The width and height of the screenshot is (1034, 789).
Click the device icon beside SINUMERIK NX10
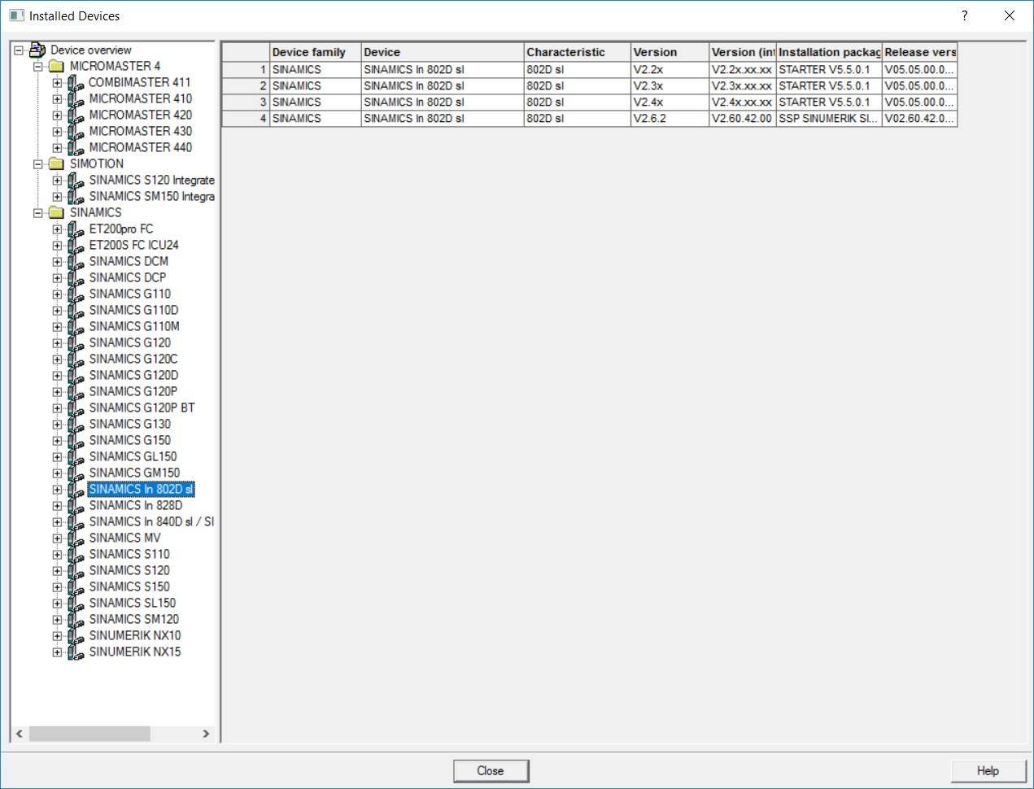(76, 636)
